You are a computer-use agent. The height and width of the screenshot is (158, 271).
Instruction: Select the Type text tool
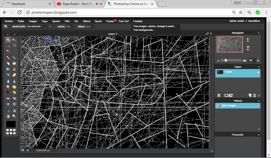click(x=14, y=110)
